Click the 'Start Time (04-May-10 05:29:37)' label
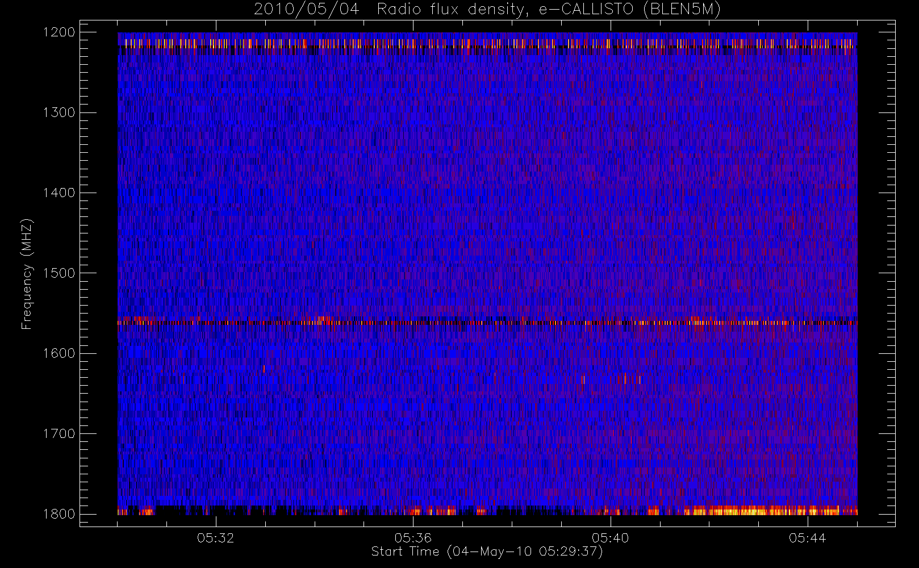Image resolution: width=919 pixels, height=568 pixels. point(487,552)
